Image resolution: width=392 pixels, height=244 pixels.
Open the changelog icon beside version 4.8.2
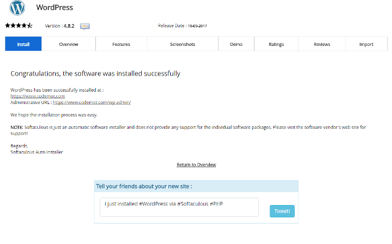pos(85,26)
